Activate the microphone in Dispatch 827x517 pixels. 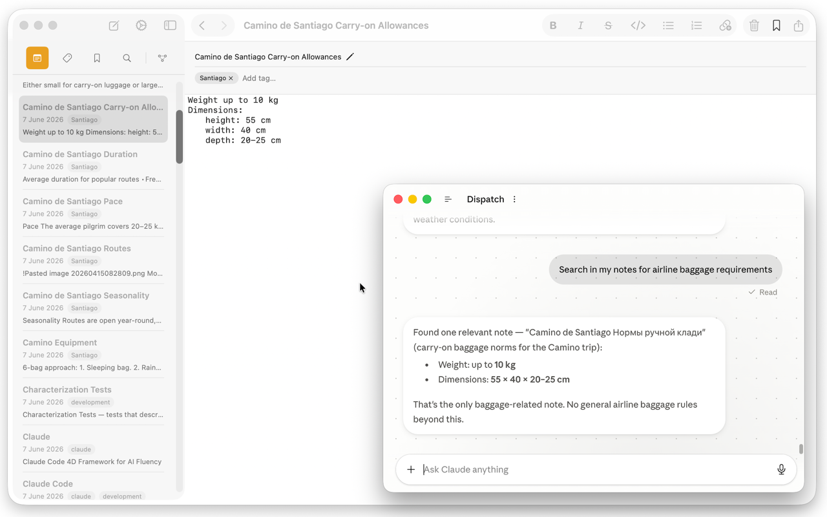(781, 469)
